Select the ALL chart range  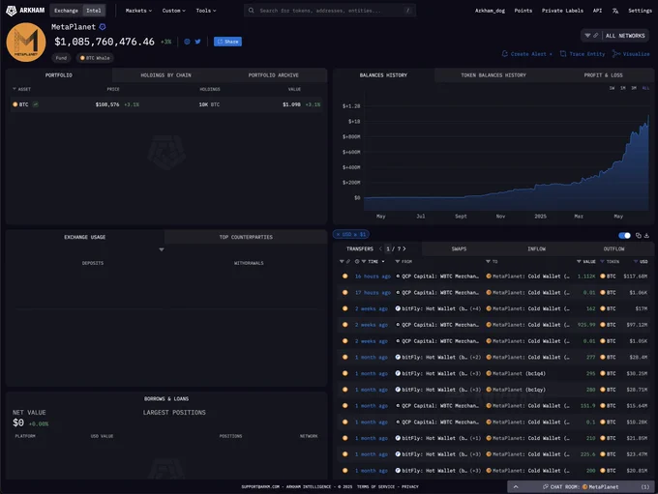point(645,88)
